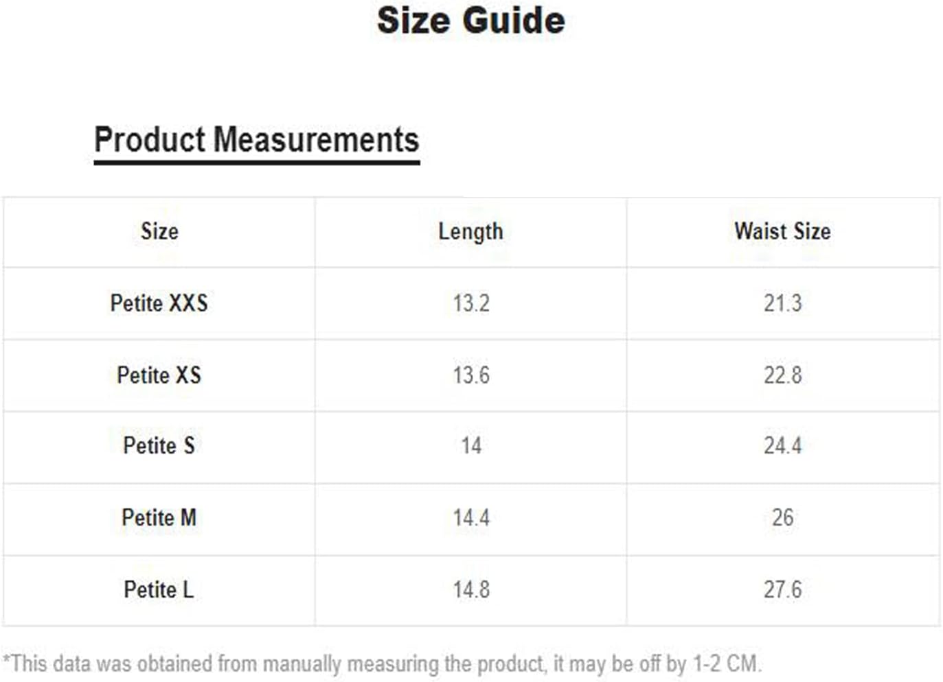
Task: Click the 22.8 waist size value
Action: pos(783,375)
